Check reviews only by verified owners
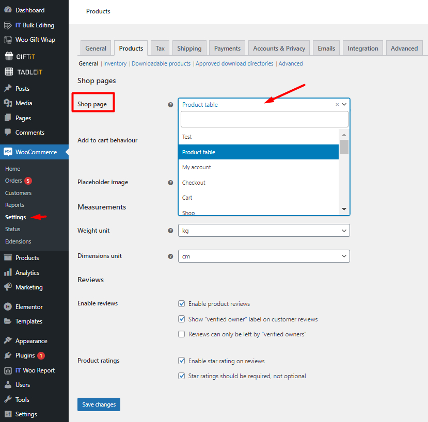 pos(181,334)
